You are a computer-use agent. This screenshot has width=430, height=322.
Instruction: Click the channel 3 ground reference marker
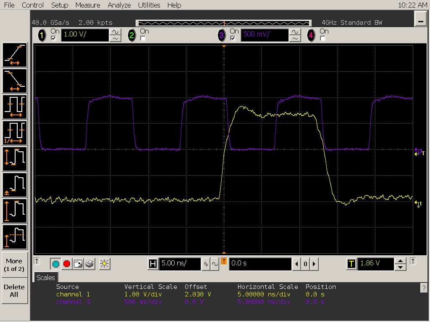[418, 150]
